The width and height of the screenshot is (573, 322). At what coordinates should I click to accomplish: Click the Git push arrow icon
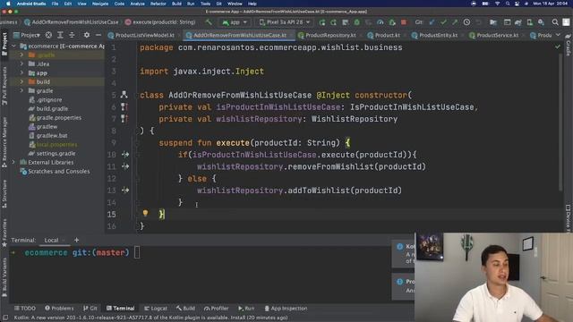tap(455, 22)
